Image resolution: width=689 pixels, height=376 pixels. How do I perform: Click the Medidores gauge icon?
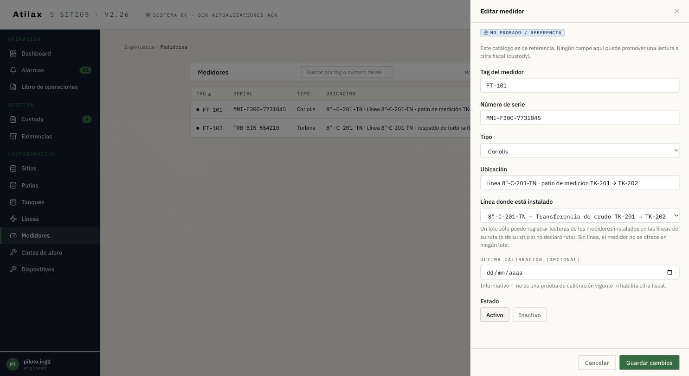point(13,236)
